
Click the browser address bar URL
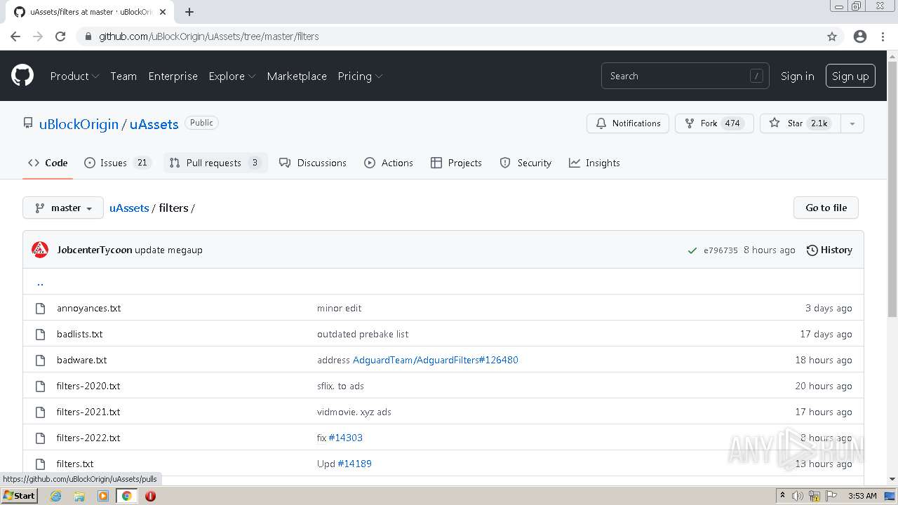tap(208, 36)
